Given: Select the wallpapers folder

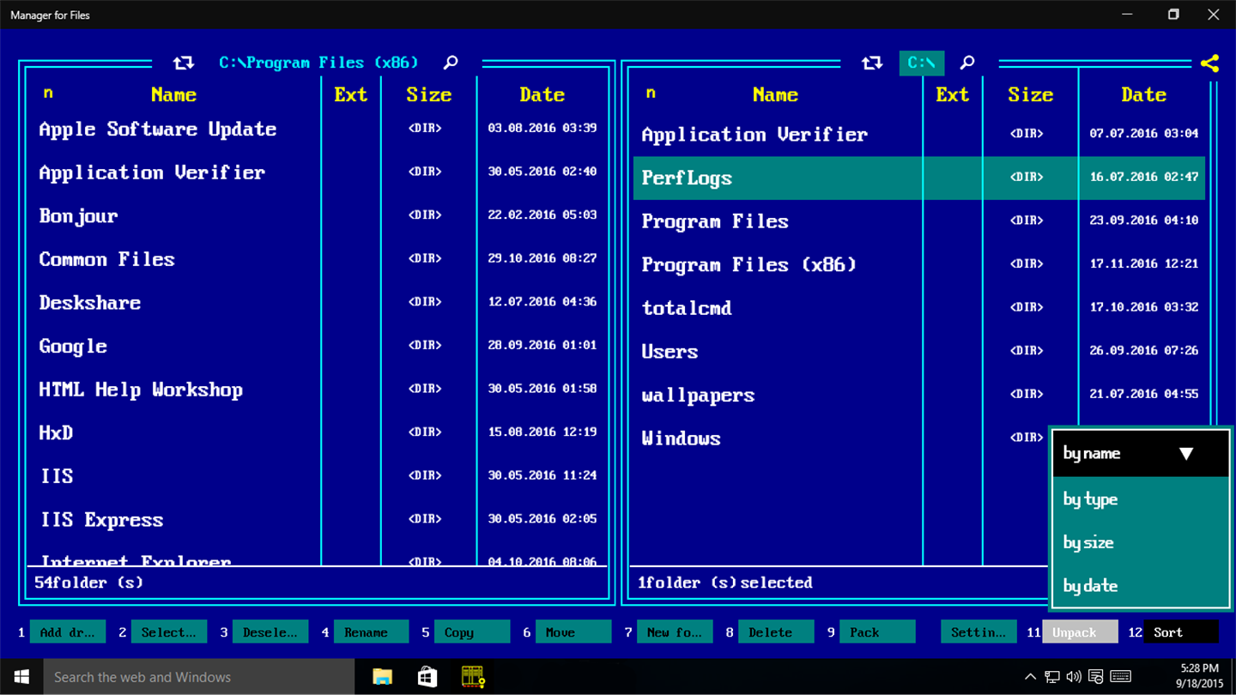Looking at the screenshot, I should [x=919, y=395].
